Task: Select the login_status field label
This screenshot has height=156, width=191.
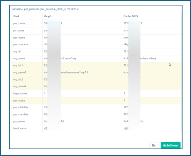Action: (x=20, y=93)
